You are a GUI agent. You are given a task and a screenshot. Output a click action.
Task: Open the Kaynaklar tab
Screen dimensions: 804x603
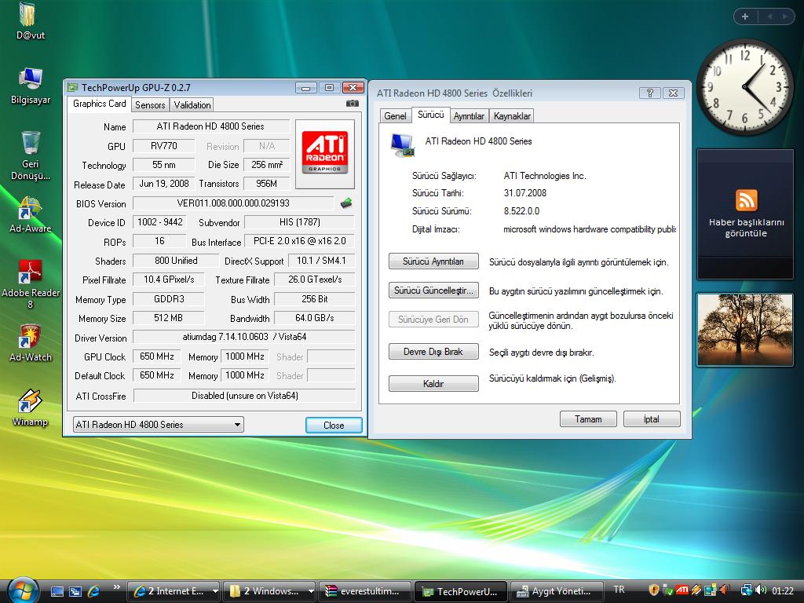(512, 116)
